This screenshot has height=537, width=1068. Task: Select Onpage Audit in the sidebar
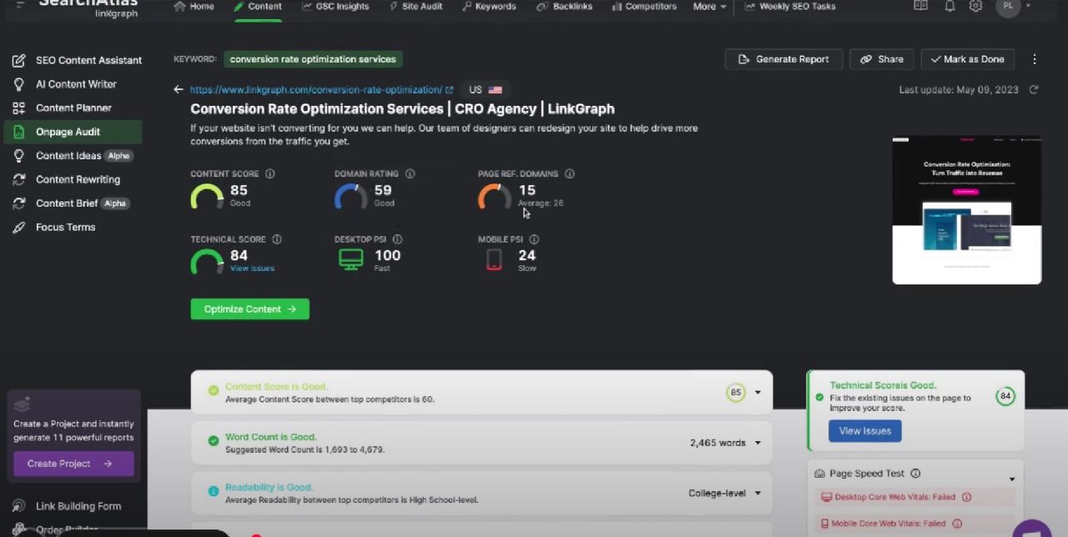pyautogui.click(x=73, y=132)
